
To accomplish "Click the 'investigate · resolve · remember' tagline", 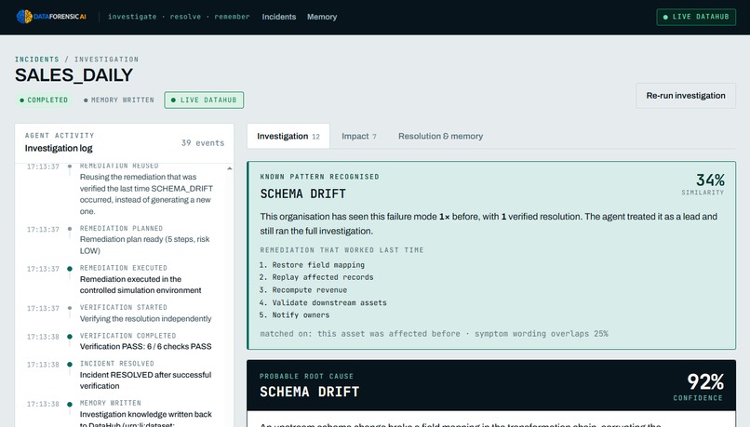I will point(179,17).
